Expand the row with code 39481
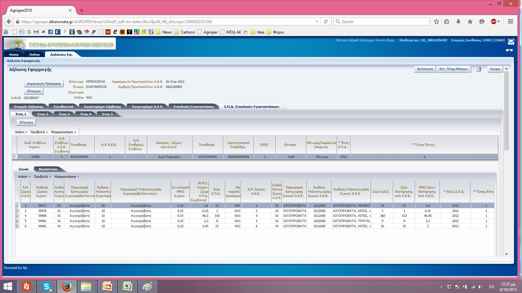Screen dimensions: 522x293 (18, 221)
